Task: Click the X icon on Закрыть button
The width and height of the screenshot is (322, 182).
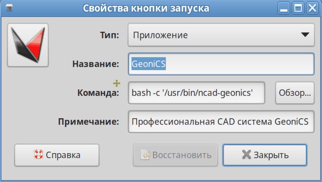Action: click(x=246, y=155)
